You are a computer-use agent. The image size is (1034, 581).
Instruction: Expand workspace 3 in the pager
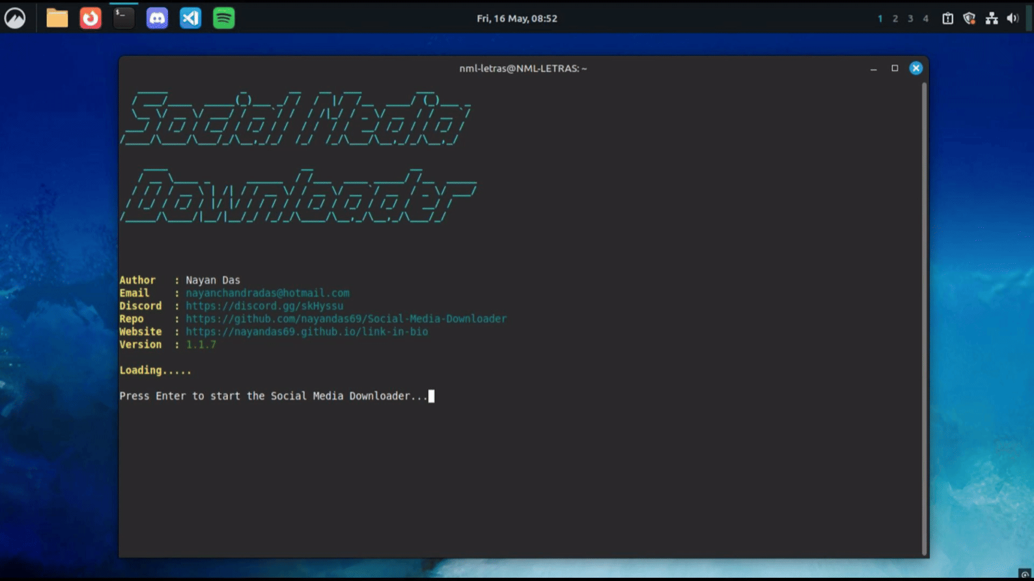[x=911, y=18]
